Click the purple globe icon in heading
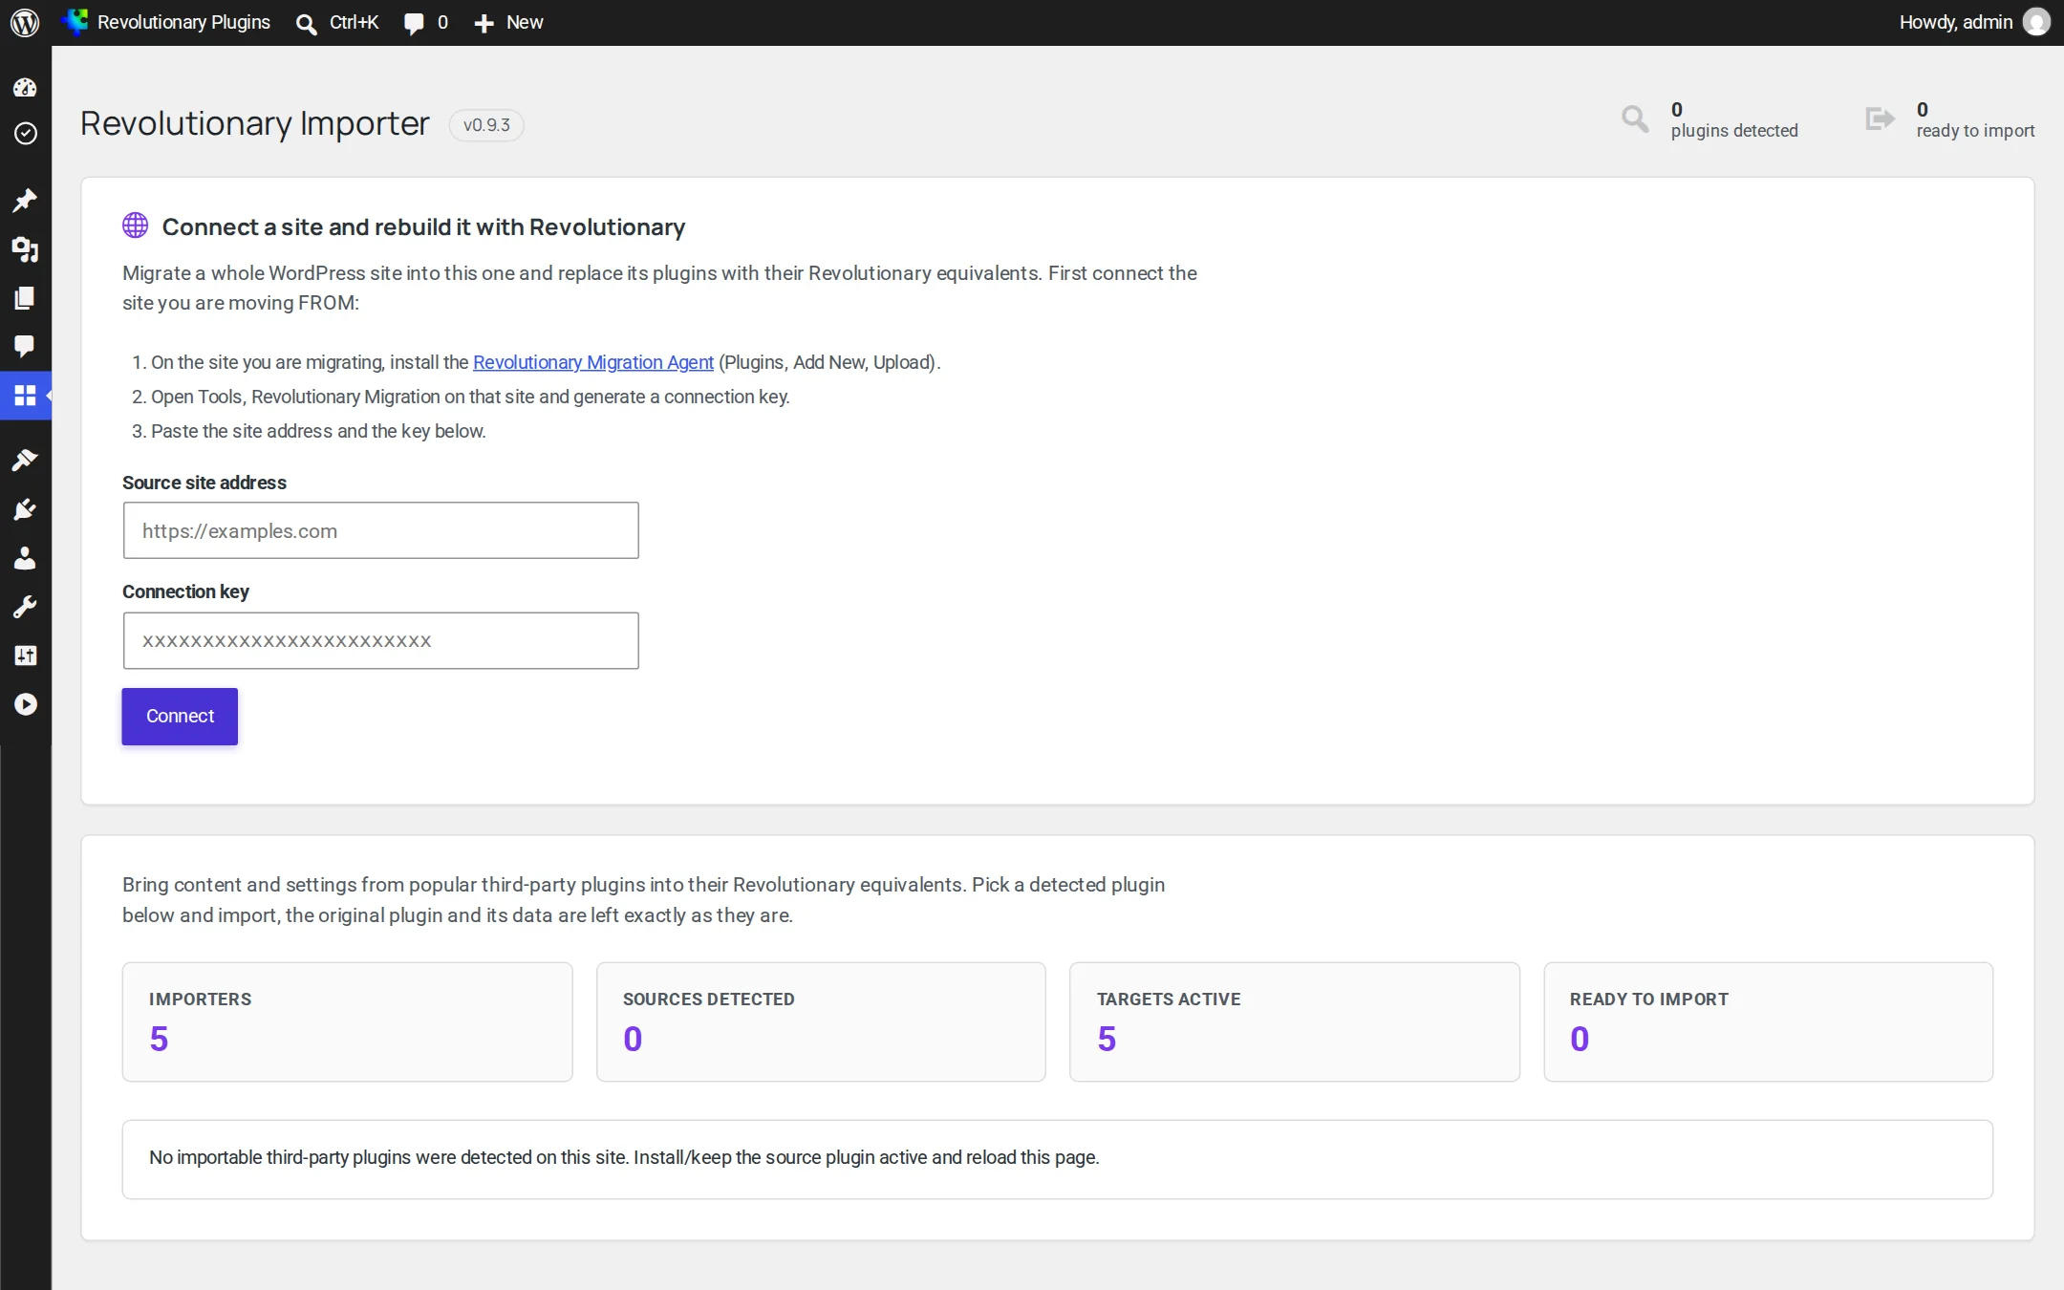Screen dimensions: 2064x1290 pos(136,226)
